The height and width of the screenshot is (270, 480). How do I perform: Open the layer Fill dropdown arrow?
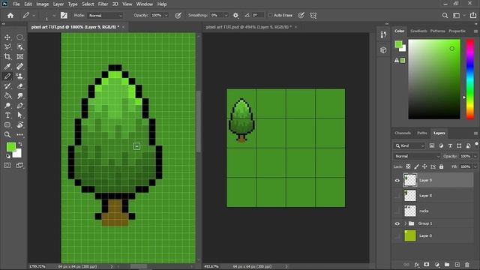tap(475, 166)
